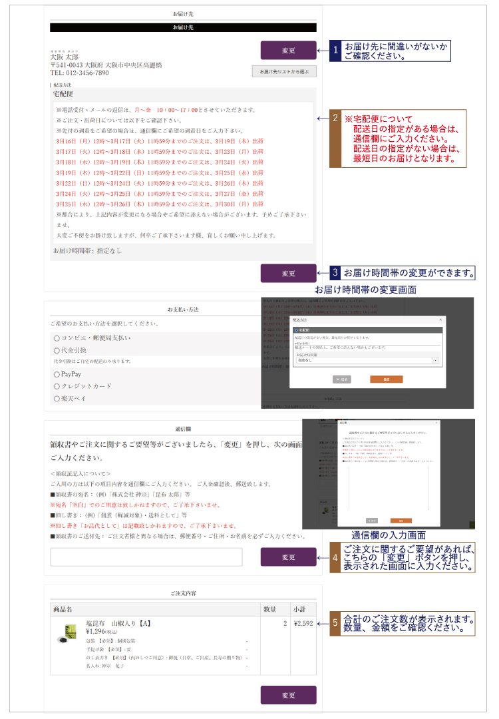Click お届け先リストから選ぶ button

tap(284, 72)
